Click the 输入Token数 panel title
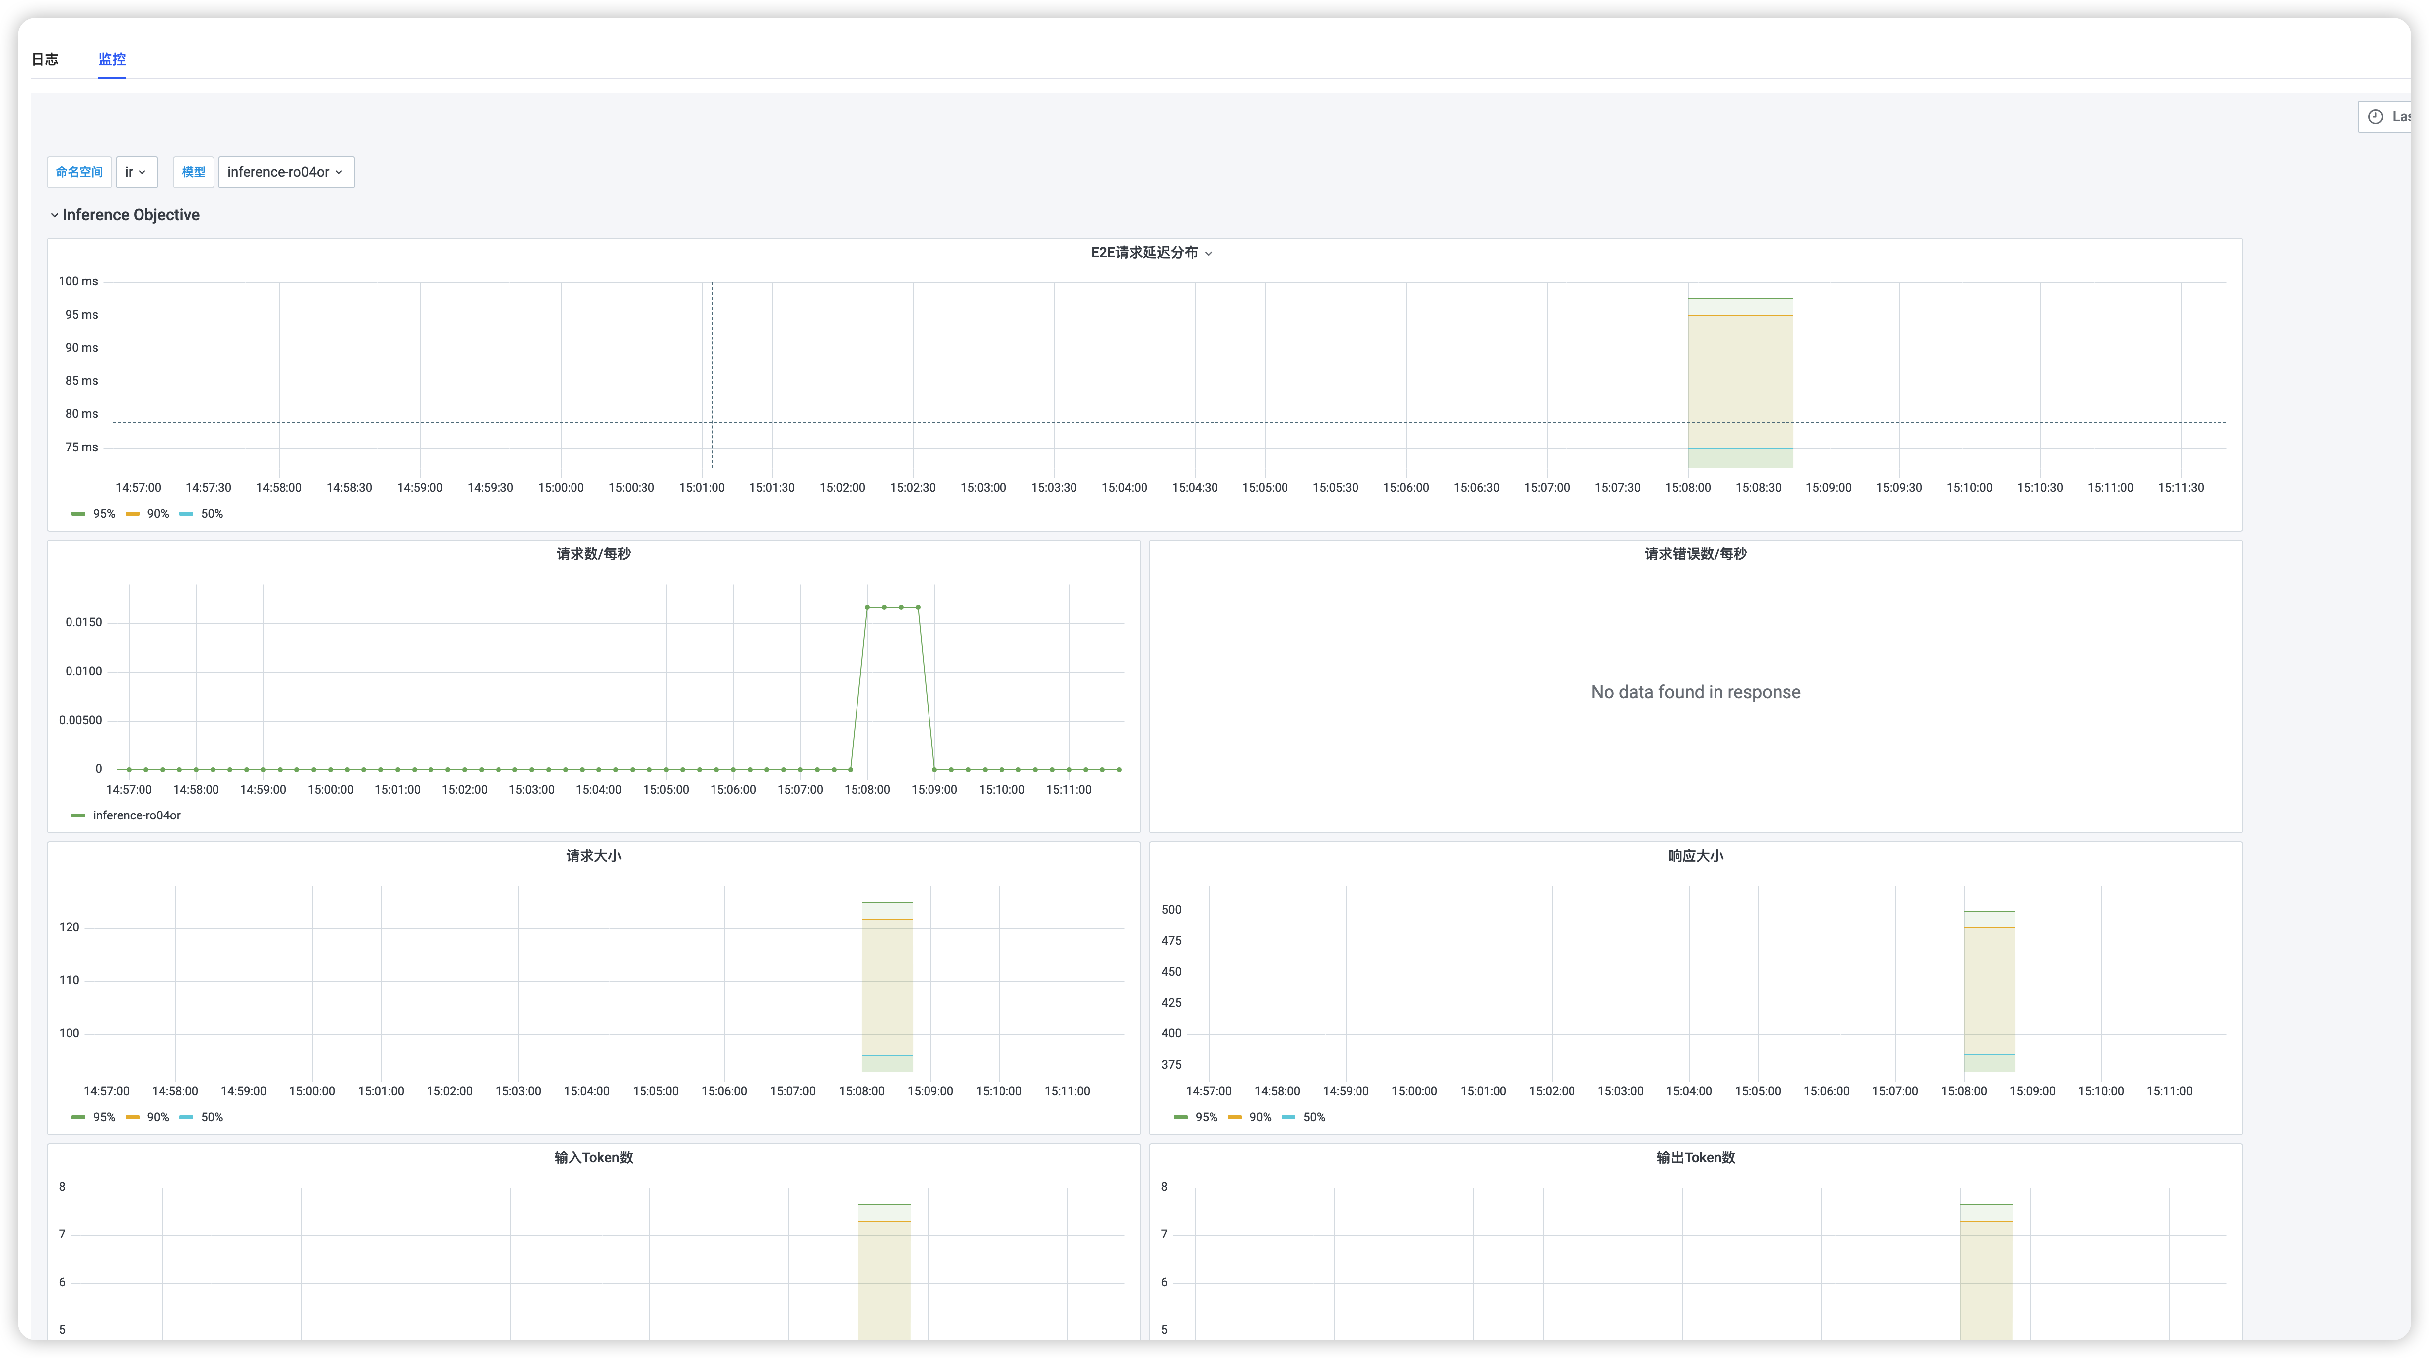This screenshot has height=1358, width=2429. coord(593,1157)
